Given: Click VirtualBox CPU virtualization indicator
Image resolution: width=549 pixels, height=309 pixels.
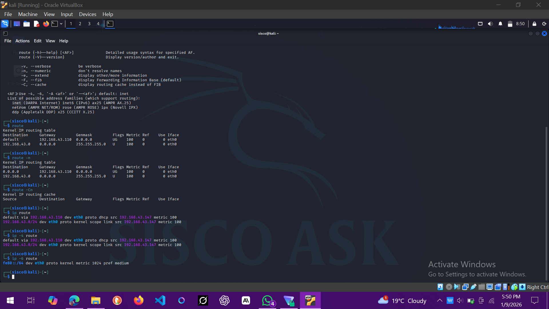Looking at the screenshot, I should tap(506, 287).
